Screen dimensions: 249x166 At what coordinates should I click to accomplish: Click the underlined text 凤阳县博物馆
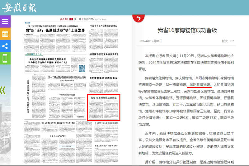tap(200, 85)
